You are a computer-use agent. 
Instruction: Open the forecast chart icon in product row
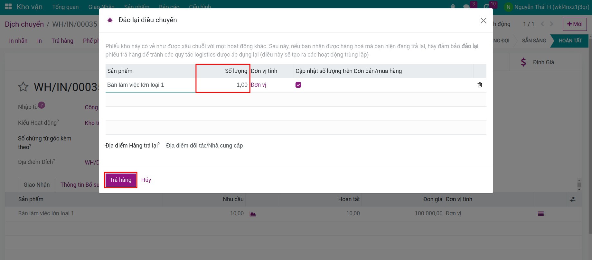253,214
